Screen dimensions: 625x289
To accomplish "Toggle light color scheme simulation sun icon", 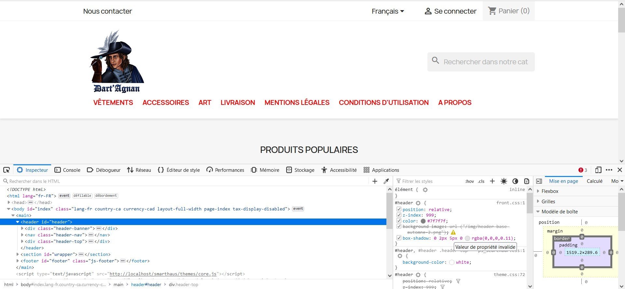I will tap(504, 181).
